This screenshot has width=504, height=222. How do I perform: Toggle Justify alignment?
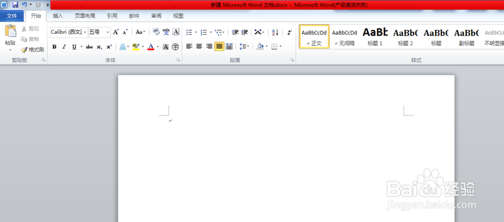(219, 47)
